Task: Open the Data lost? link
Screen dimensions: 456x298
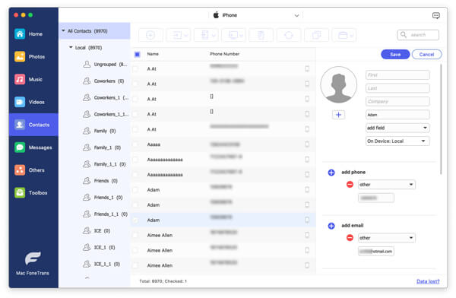Action: click(428, 281)
